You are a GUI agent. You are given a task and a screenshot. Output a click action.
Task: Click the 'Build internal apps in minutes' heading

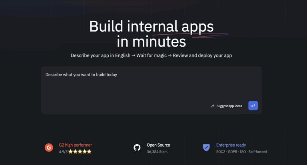[x=152, y=34]
